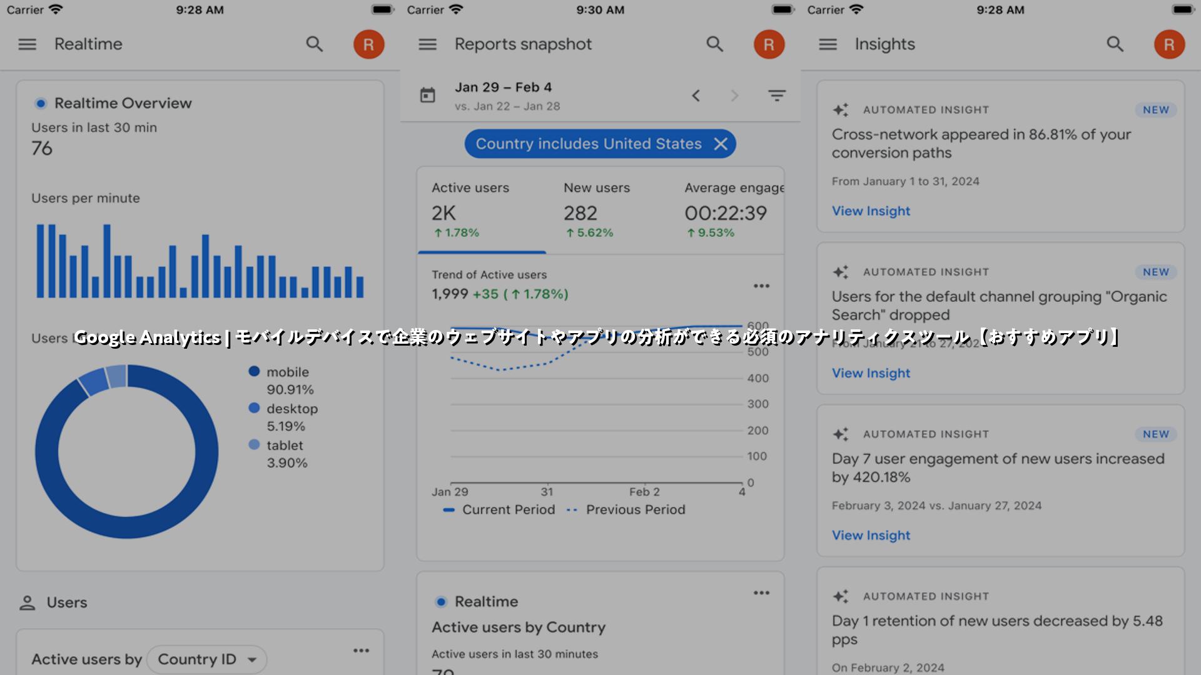1201x675 pixels.
Task: Click Users in last 30 min value 76
Action: pyautogui.click(x=42, y=149)
